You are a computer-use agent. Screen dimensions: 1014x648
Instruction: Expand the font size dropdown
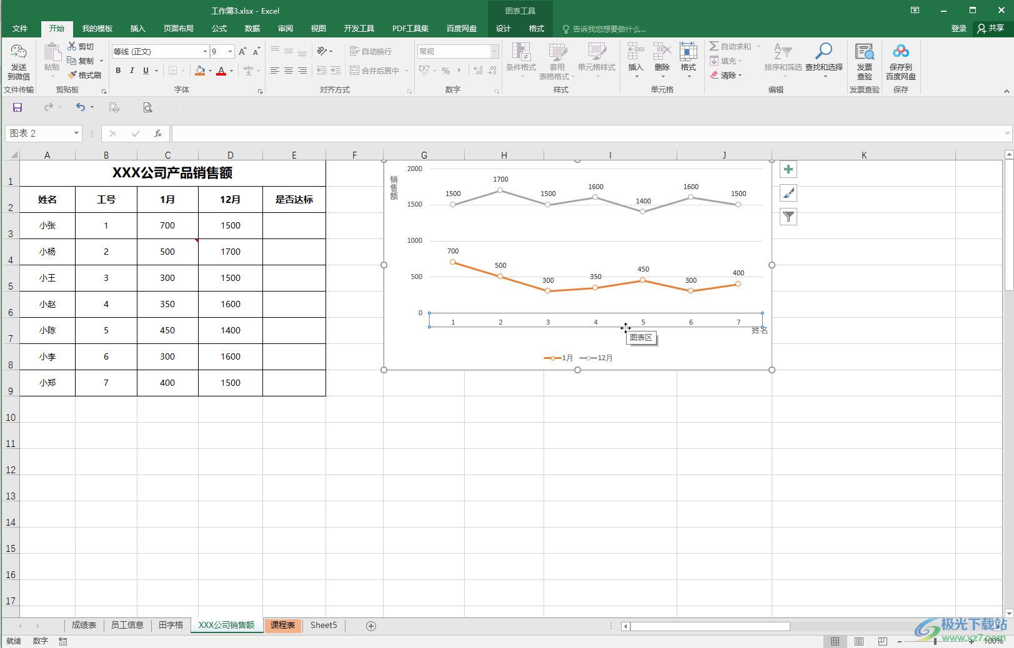[231, 51]
